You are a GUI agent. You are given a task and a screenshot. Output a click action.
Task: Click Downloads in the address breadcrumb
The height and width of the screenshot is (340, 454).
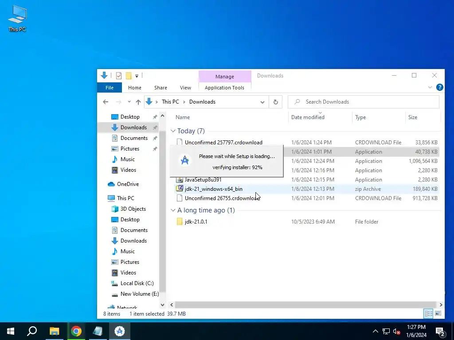(x=202, y=102)
